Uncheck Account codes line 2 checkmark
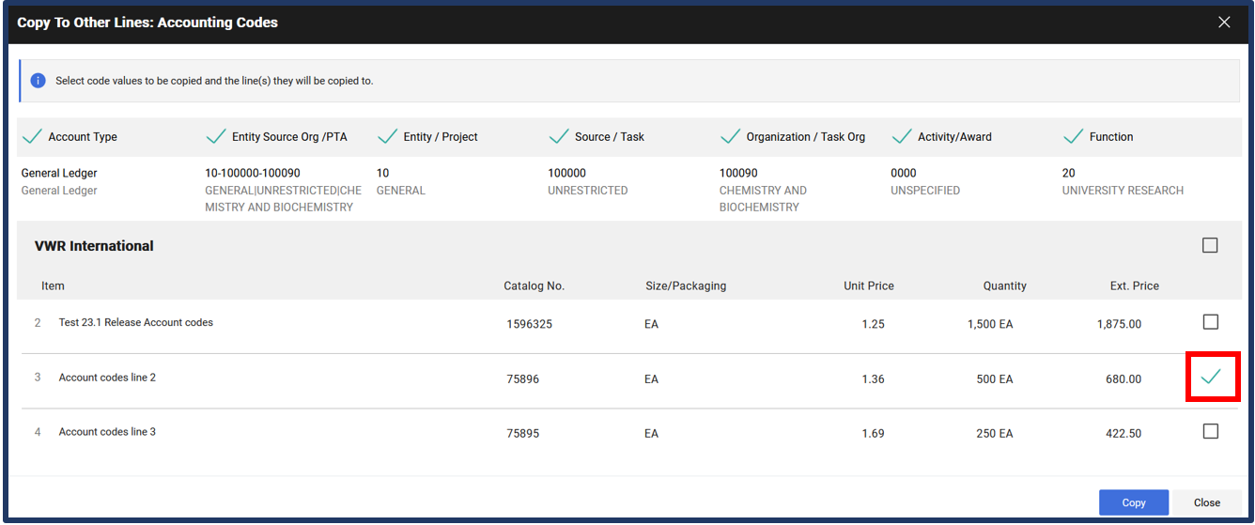Image resolution: width=1255 pixels, height=525 pixels. point(1211,377)
